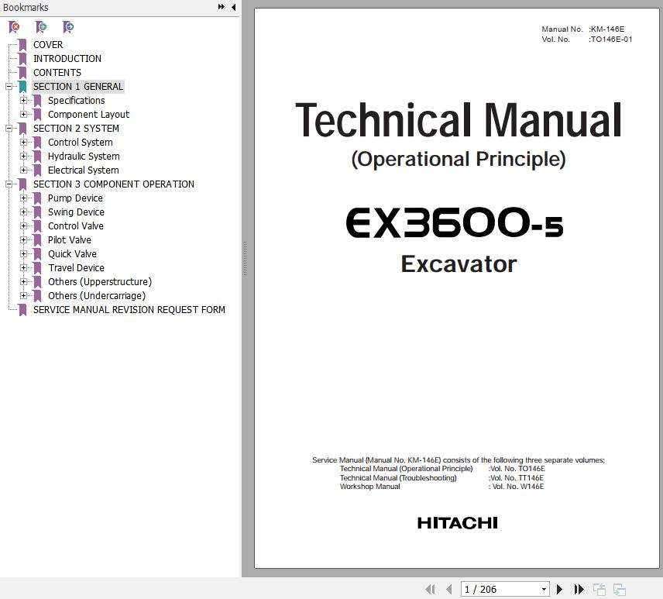Click the next view icon
This screenshot has height=599, width=663.
click(x=620, y=589)
